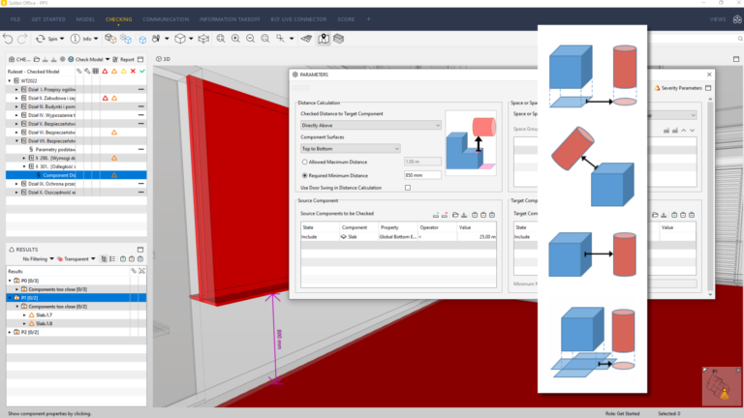Click the zoom-to-fit magnifier icon

pyautogui.click(x=221, y=39)
